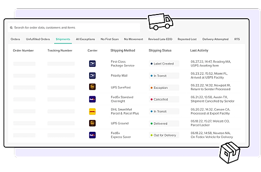Click the Miami FL last activity entry
The image size is (261, 172).
coord(209,76)
